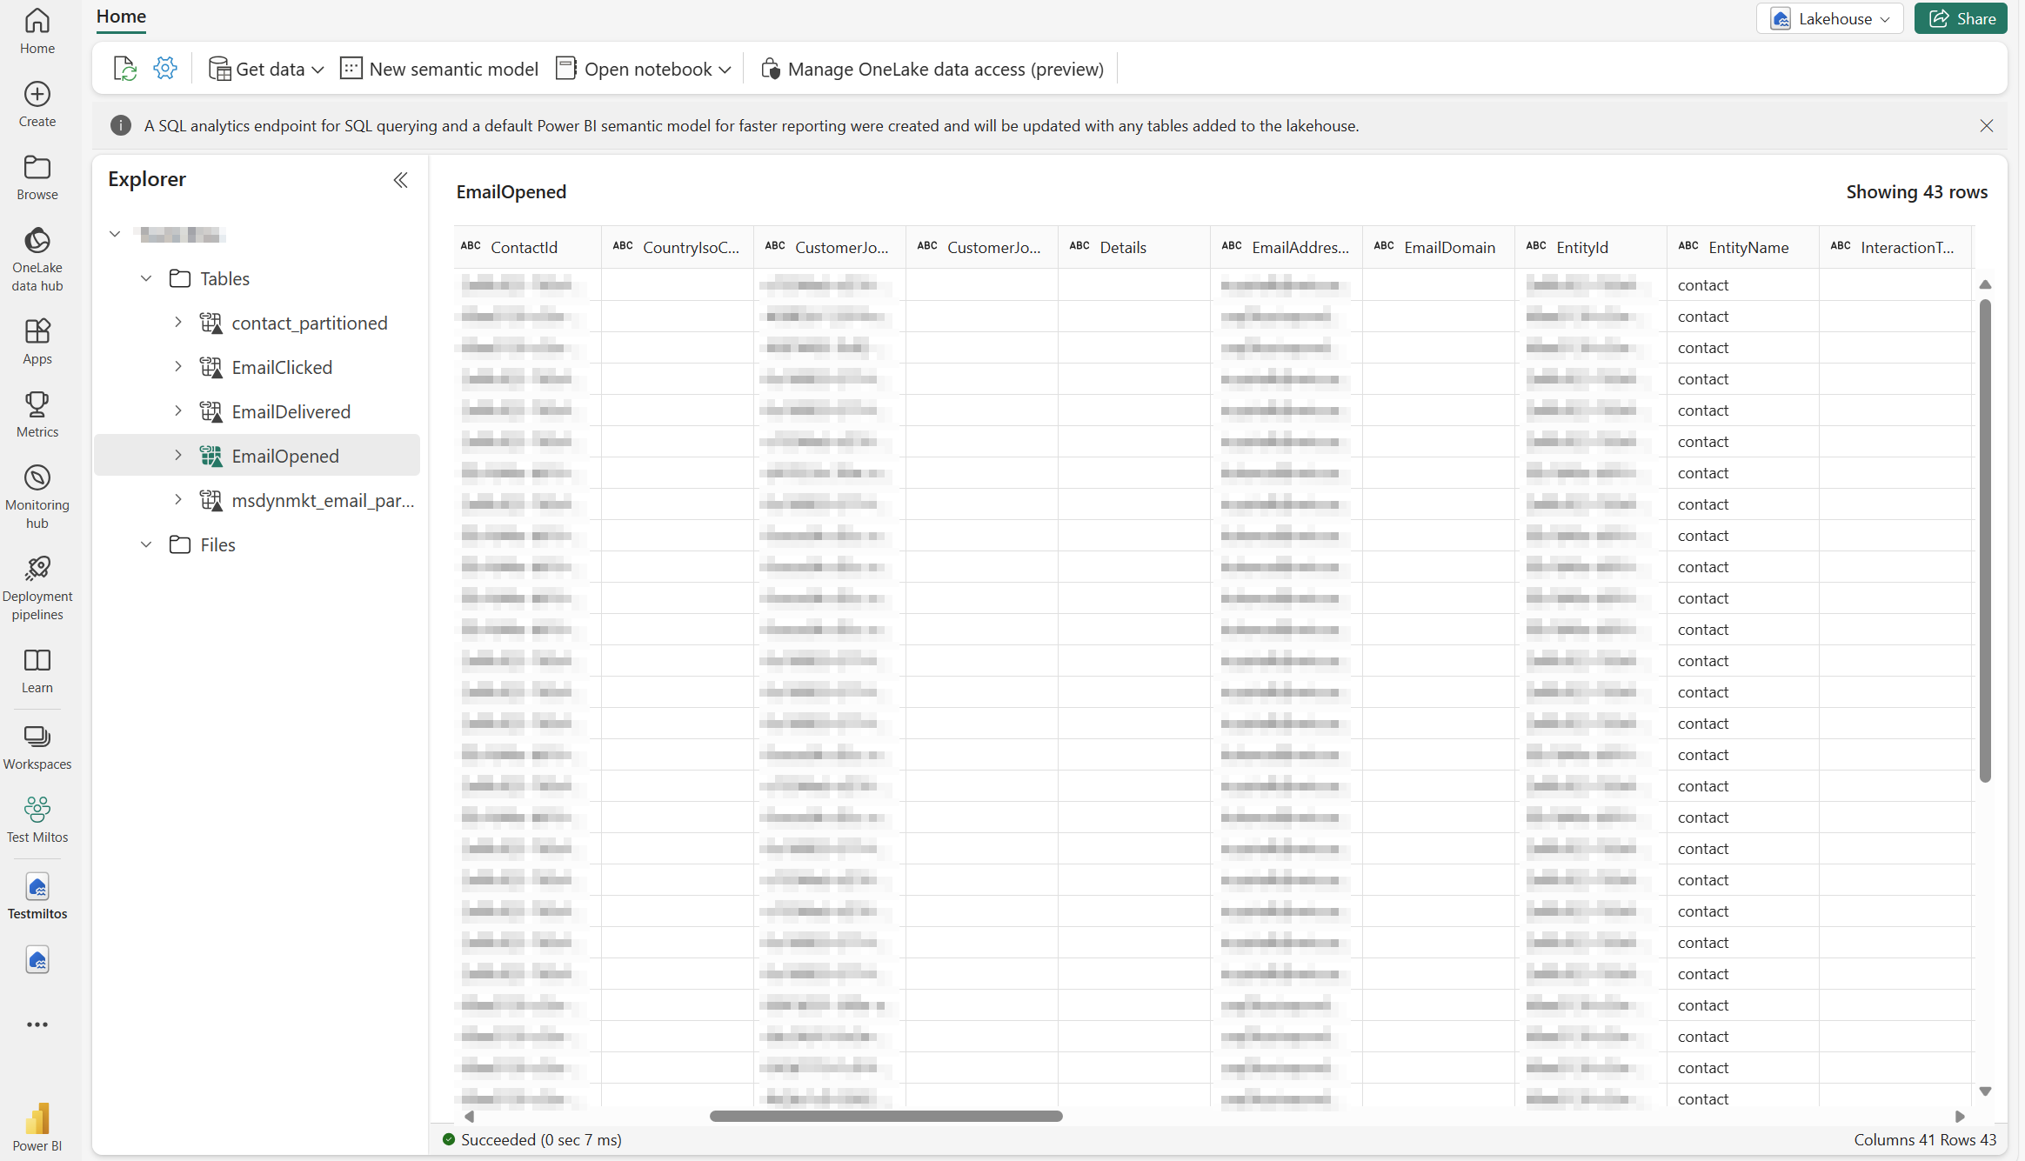Expand EmailDelivered table chevron
The height and width of the screenshot is (1161, 2025).
(178, 411)
